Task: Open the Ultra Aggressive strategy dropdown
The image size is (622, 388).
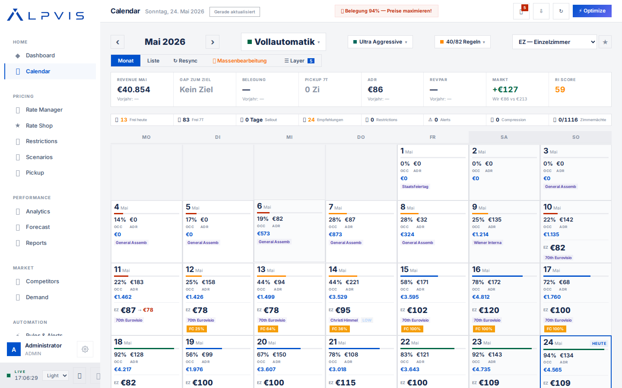Action: pyautogui.click(x=380, y=42)
